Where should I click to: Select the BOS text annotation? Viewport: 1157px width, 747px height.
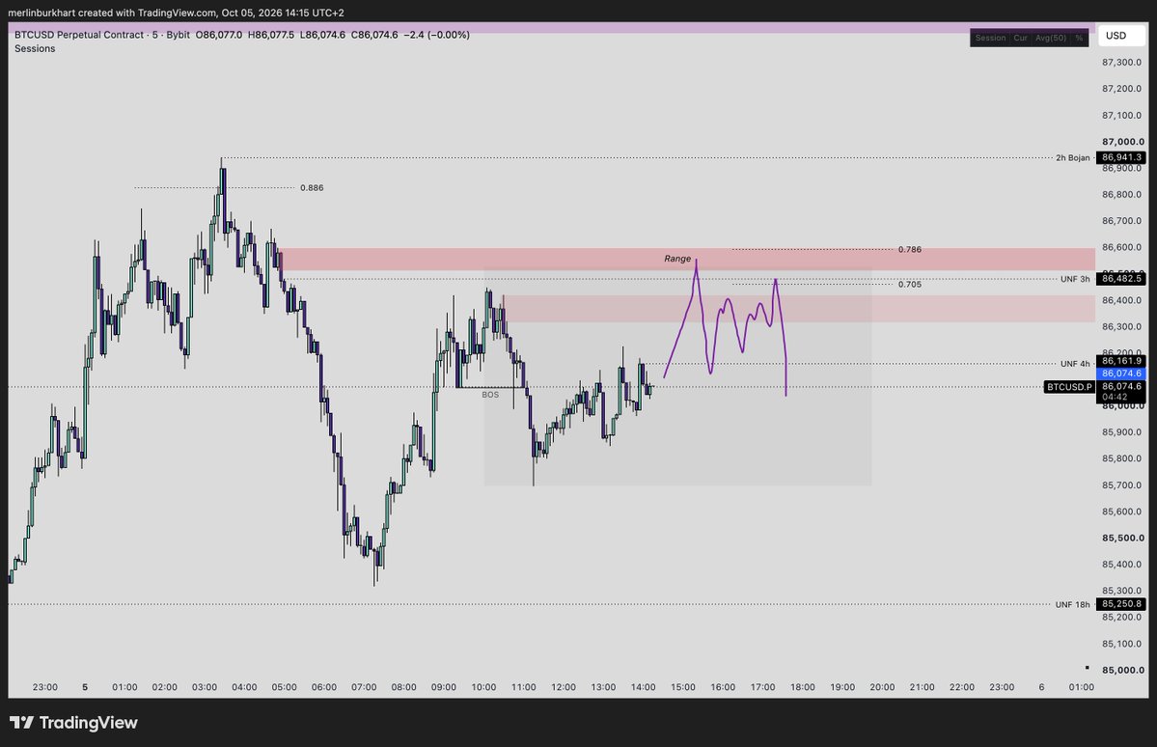point(490,395)
